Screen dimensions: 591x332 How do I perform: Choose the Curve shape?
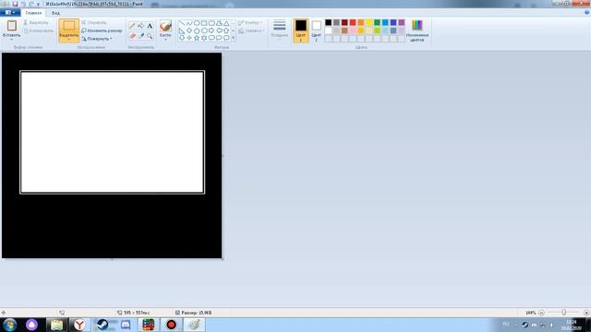[x=189, y=23]
